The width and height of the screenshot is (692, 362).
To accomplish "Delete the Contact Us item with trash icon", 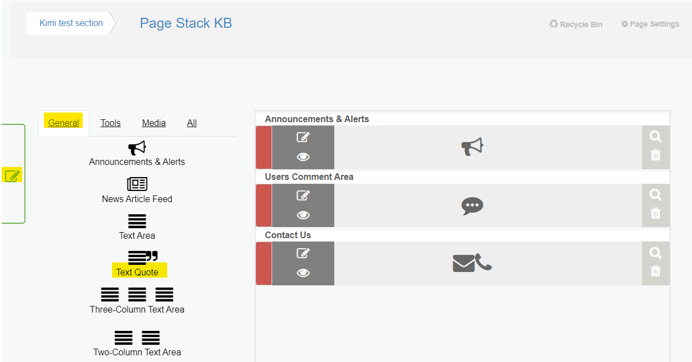I will 656,271.
